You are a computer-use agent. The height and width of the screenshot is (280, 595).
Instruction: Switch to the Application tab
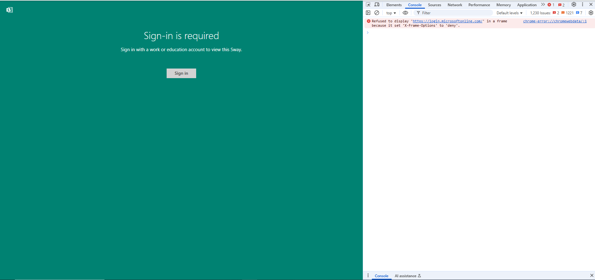pyautogui.click(x=527, y=5)
